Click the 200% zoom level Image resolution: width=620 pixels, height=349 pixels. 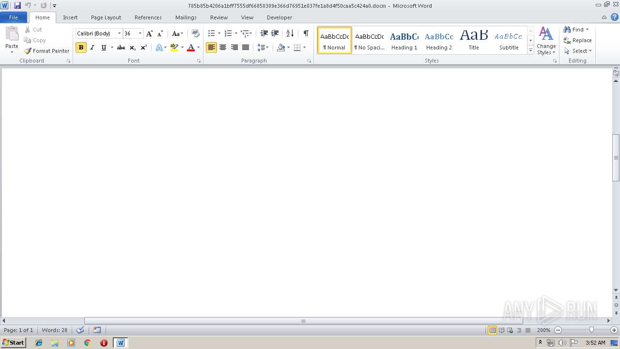coord(543,330)
